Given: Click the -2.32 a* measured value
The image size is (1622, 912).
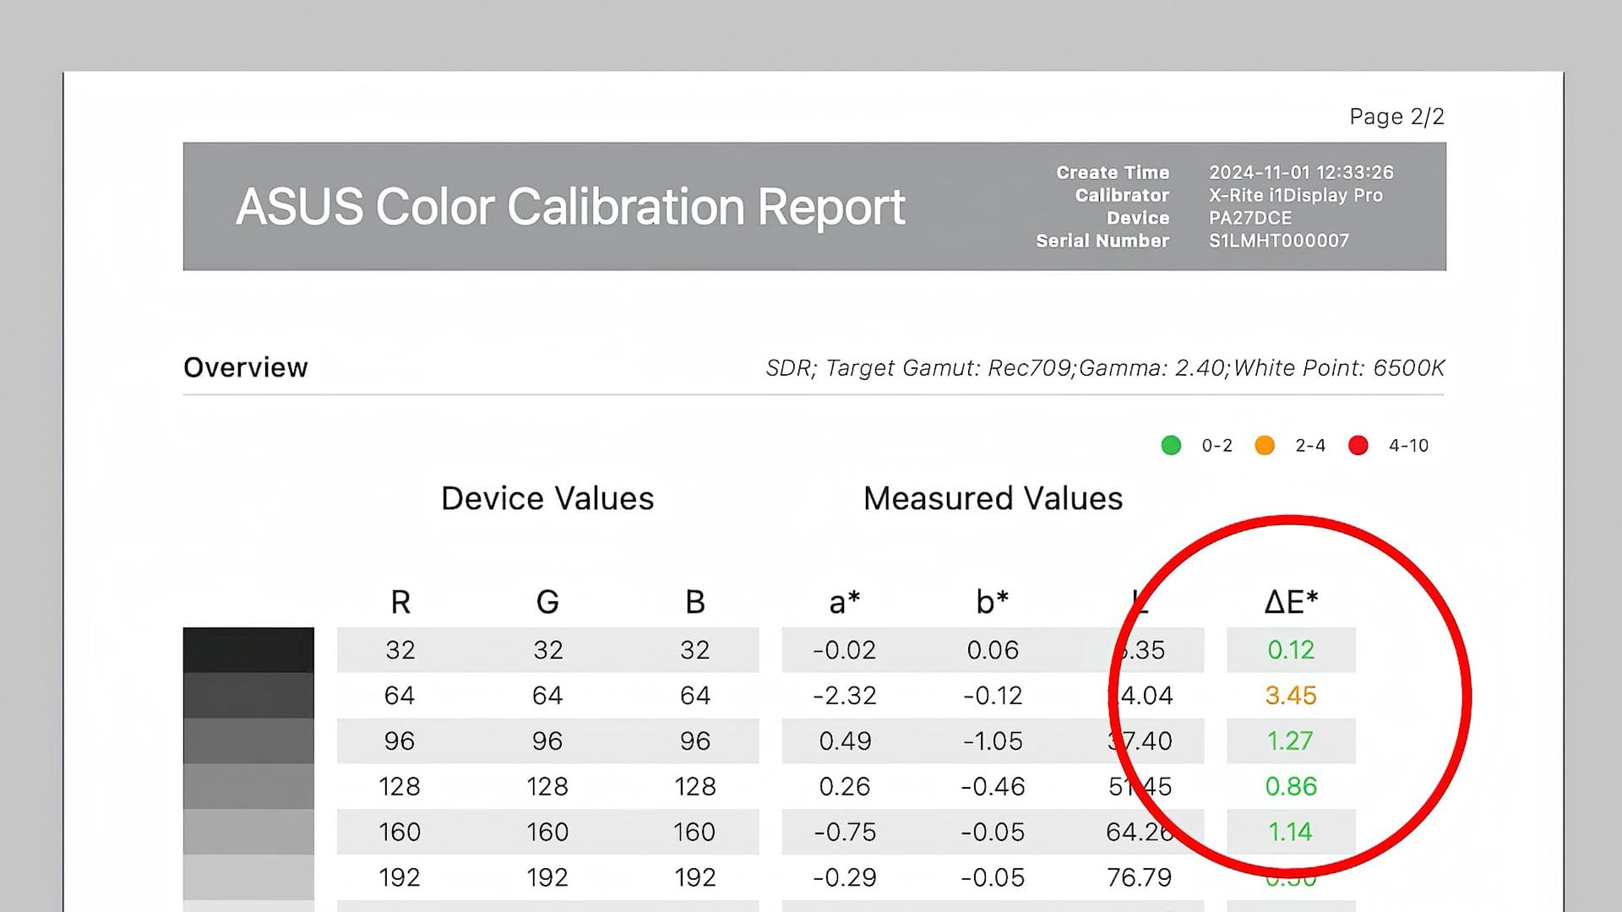Looking at the screenshot, I should pos(844,696).
